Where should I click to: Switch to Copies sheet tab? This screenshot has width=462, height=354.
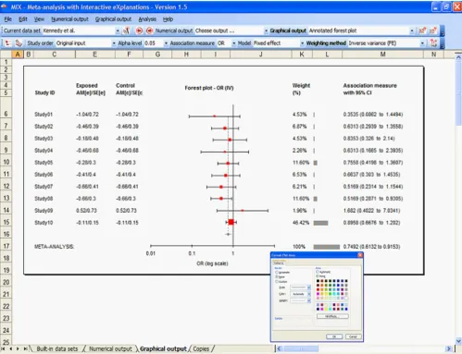pos(201,348)
